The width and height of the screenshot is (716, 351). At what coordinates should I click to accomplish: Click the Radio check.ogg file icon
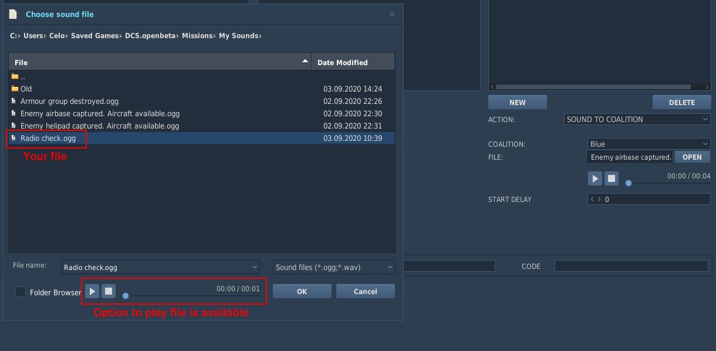coord(13,138)
